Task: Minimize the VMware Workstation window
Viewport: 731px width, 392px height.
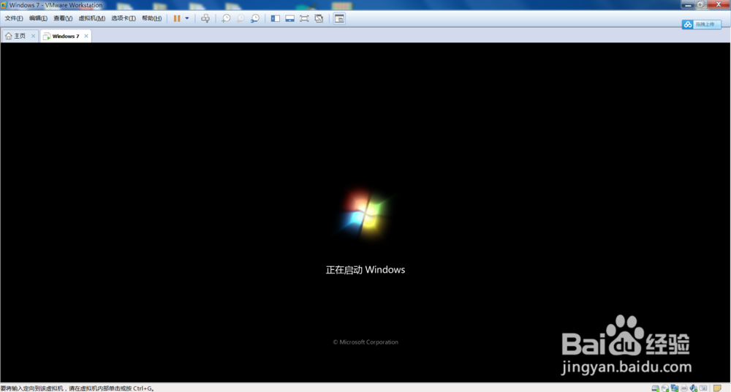Action: click(x=688, y=4)
